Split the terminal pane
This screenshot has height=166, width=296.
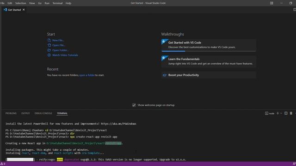[x=286, y=113]
